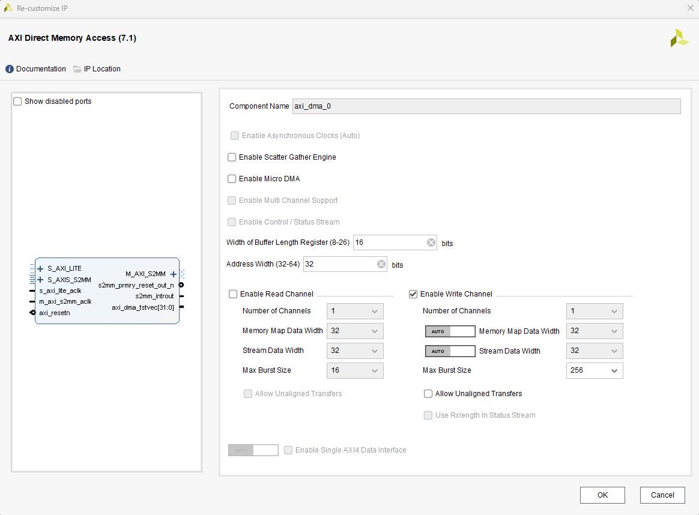Uncheck the Enable Write Channel checkbox
Viewport: 699px width, 515px height.
(x=413, y=294)
